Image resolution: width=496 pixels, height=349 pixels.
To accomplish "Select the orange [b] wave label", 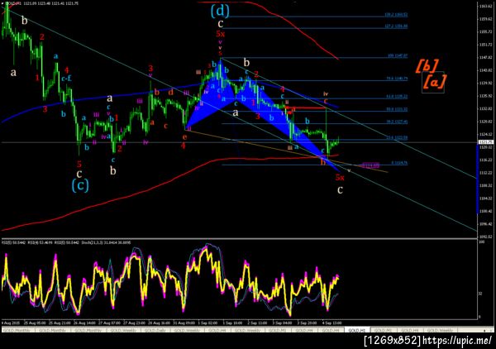I will pyautogui.click(x=427, y=66).
